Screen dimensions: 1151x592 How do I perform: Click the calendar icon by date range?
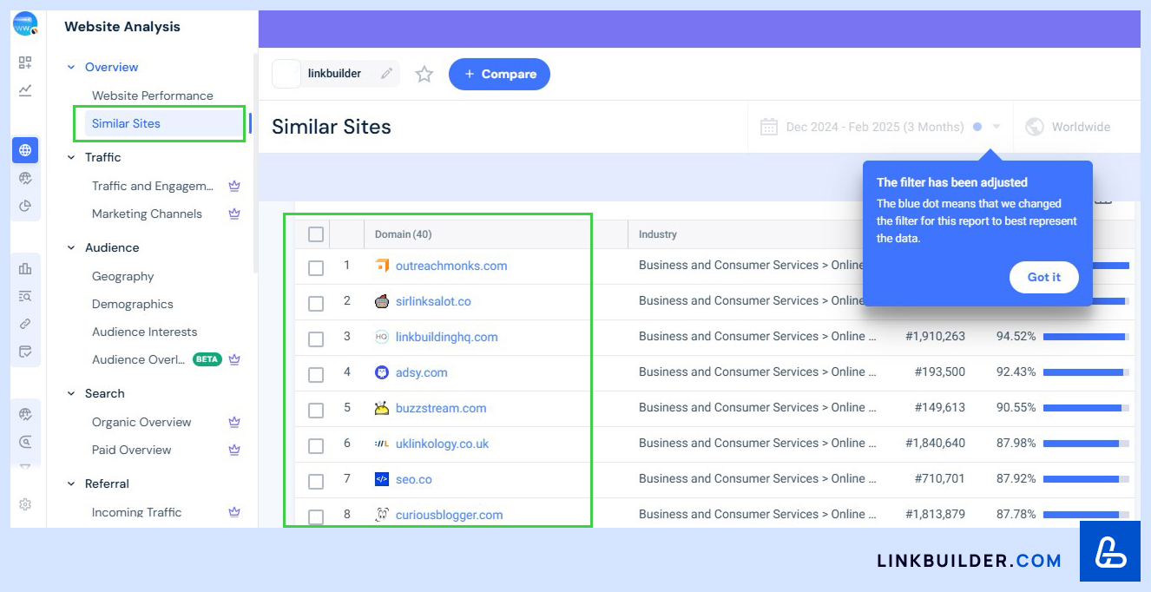(x=768, y=127)
